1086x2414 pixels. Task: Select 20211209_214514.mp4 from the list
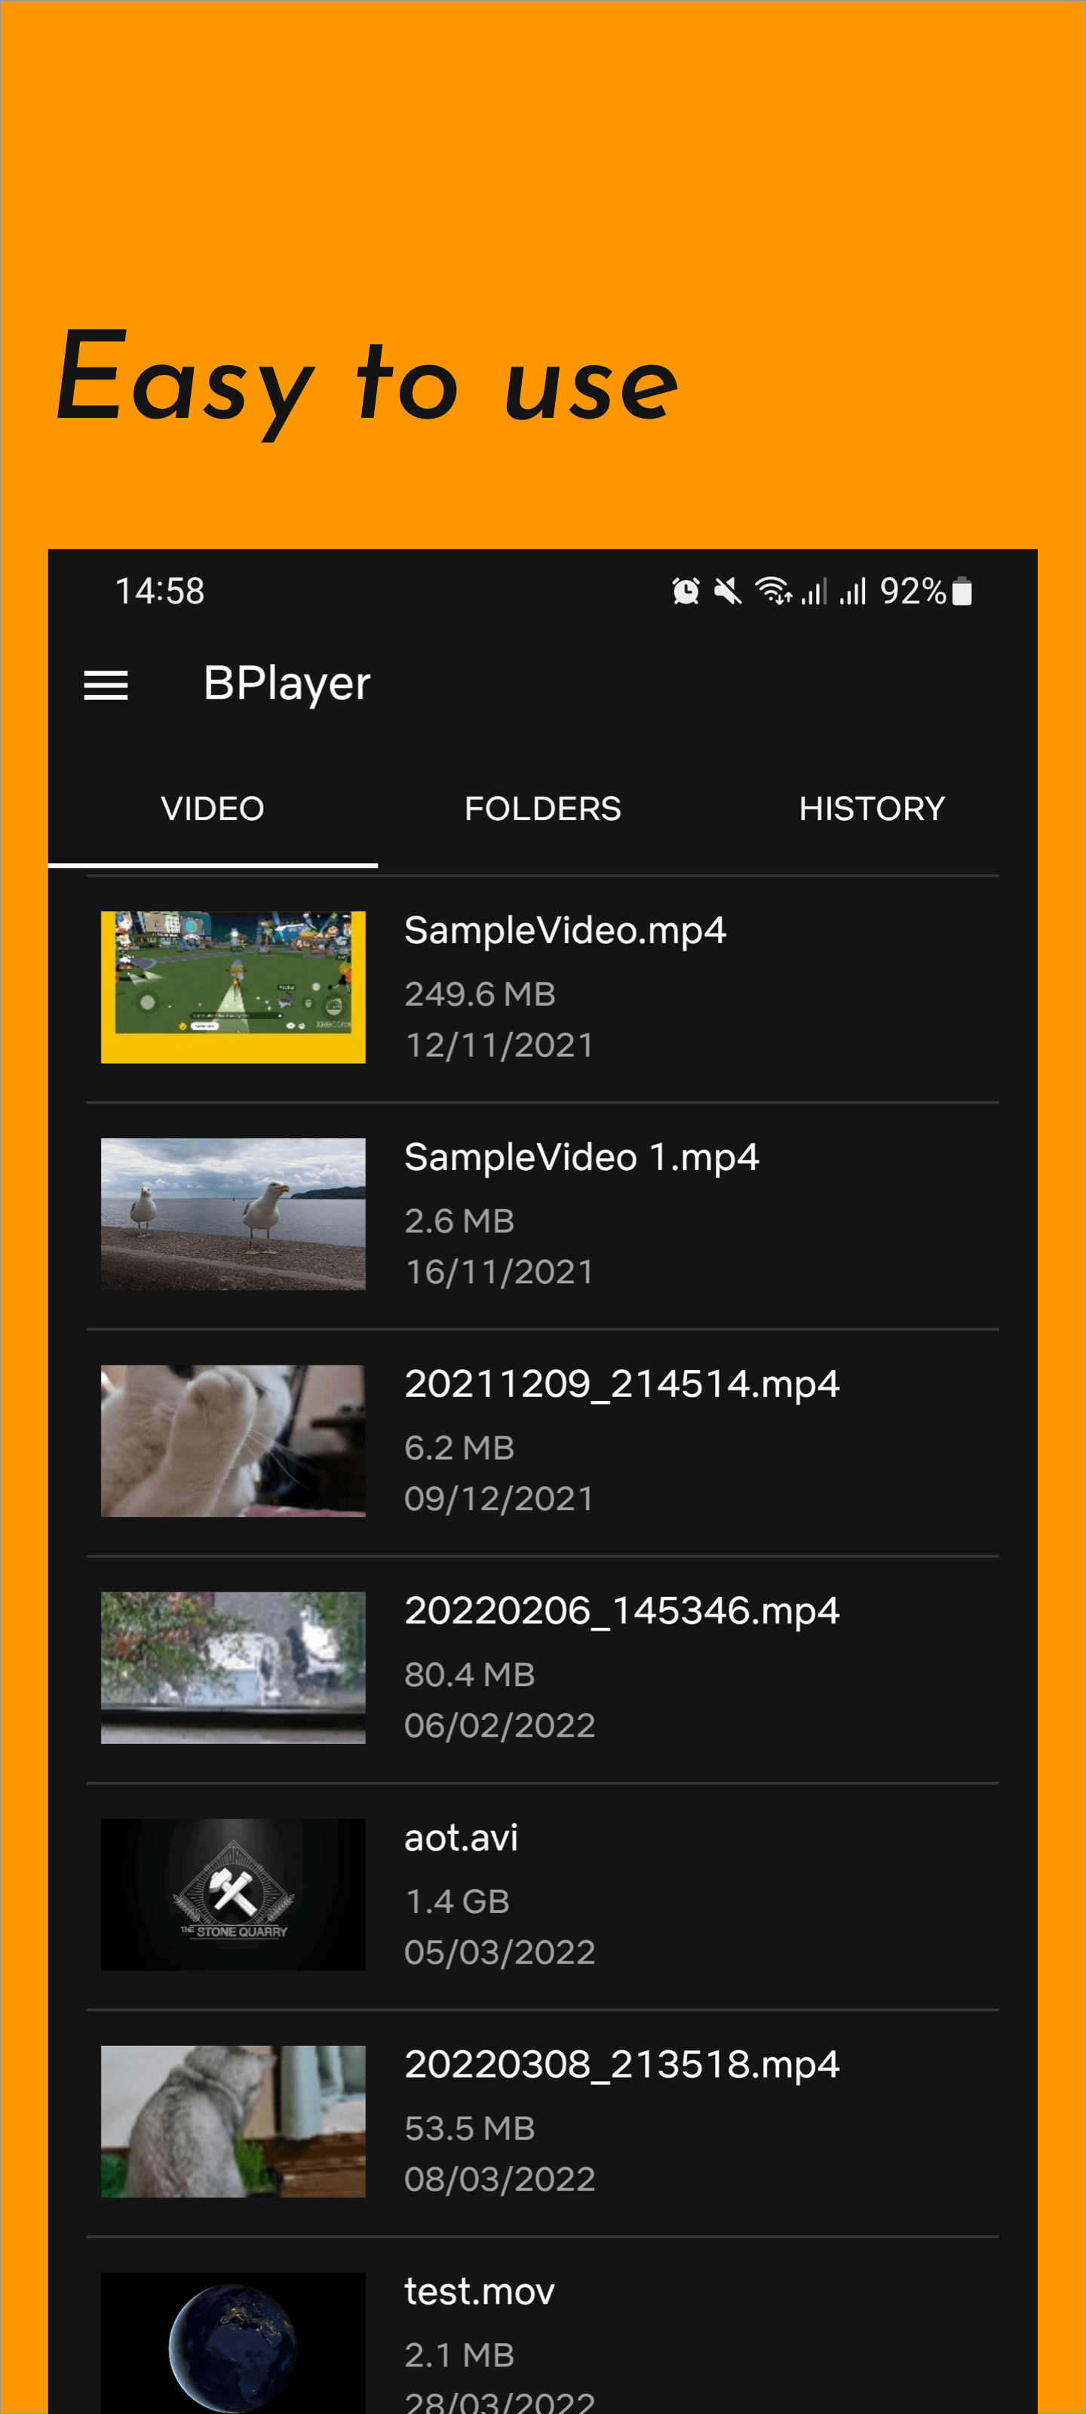tap(621, 1384)
